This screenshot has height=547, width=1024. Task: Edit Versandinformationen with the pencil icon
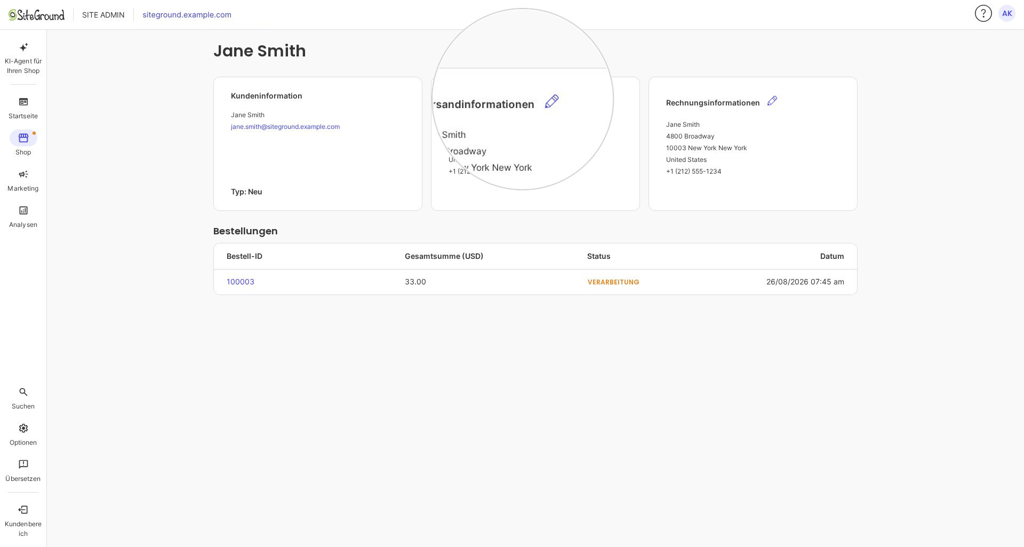551,101
